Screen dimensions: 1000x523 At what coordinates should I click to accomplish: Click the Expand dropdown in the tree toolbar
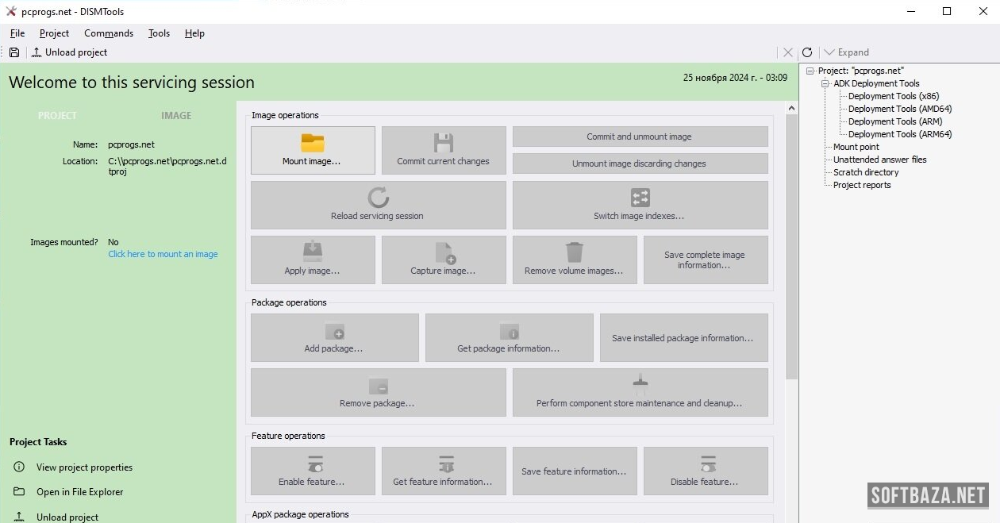[x=847, y=52]
